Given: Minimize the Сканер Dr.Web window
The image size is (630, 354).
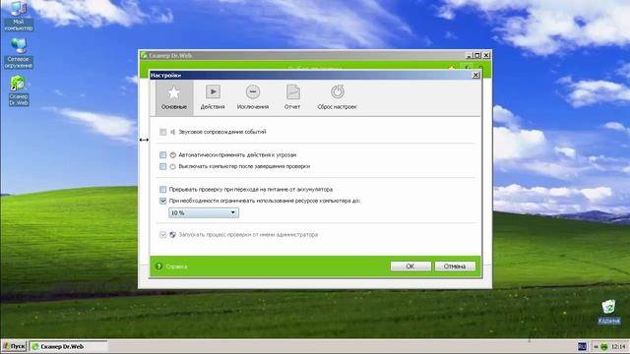Looking at the screenshot, I should click(469, 55).
